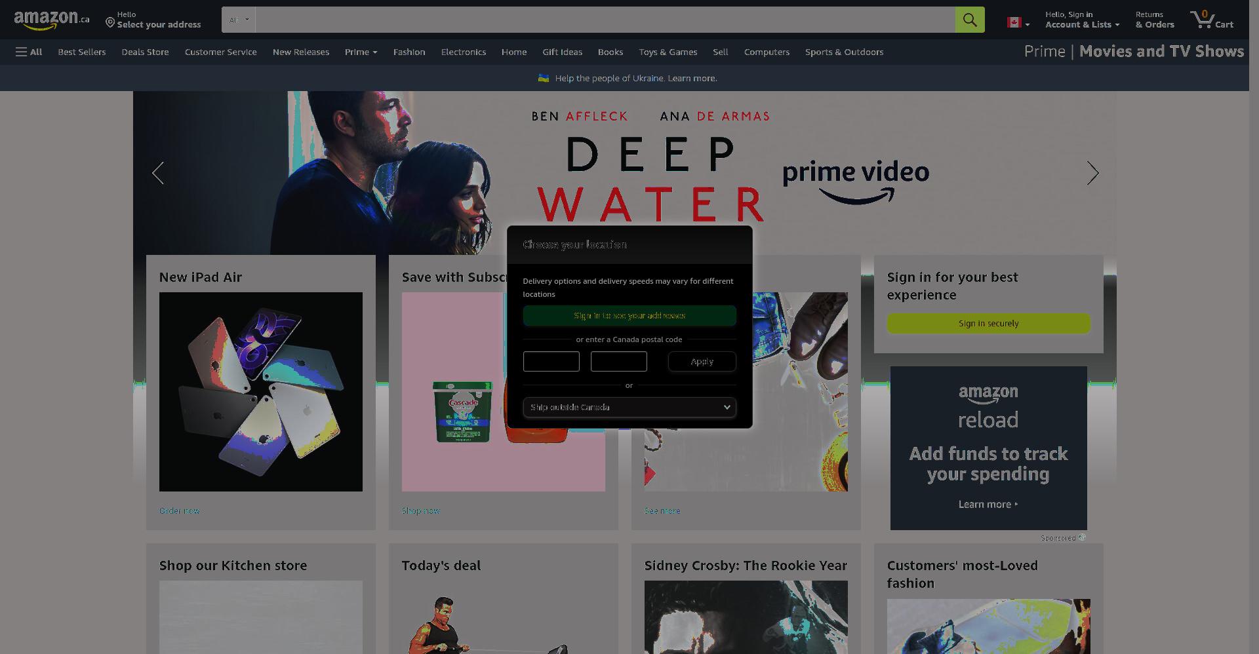This screenshot has width=1259, height=654.
Task: Click Prime Movies and TV Shows banner
Action: 1134,51
